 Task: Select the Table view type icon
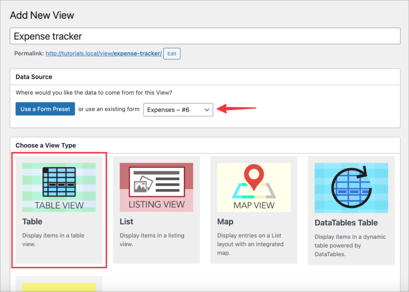(59, 187)
